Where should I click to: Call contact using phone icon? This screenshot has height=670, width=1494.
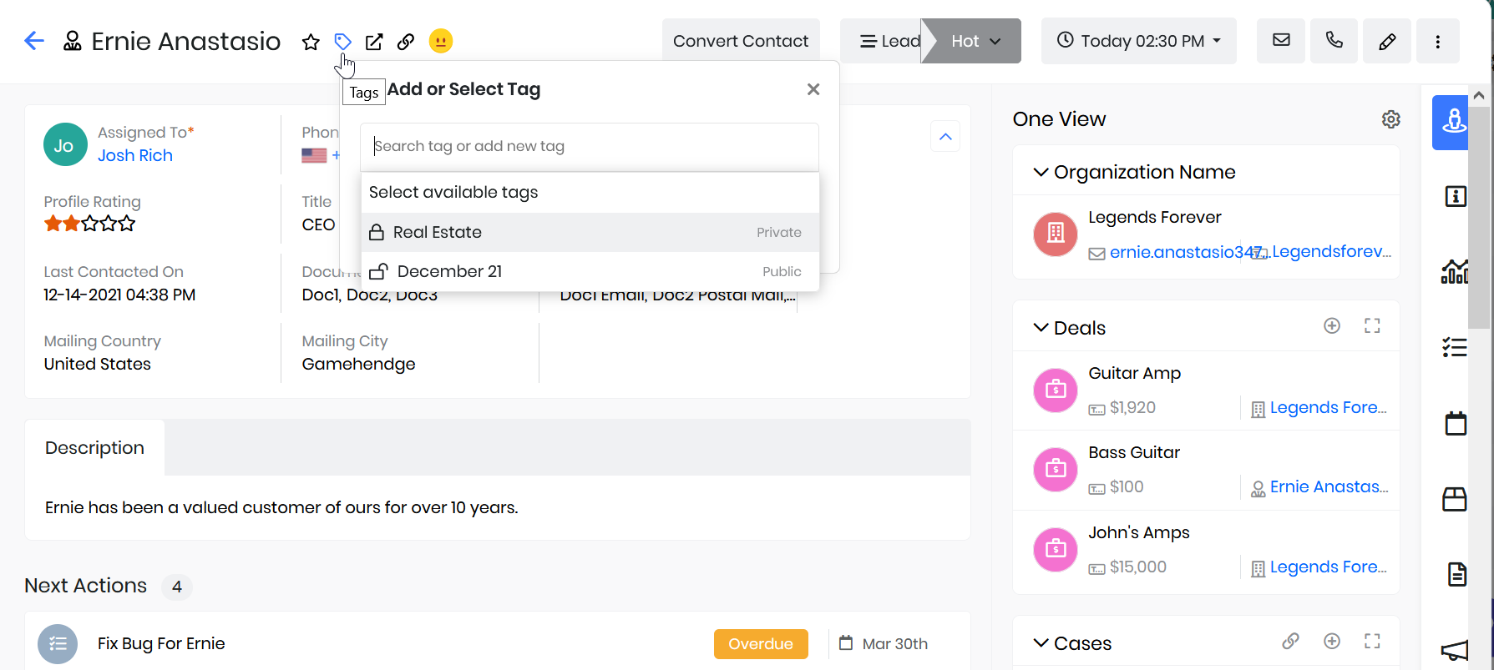pos(1334,41)
